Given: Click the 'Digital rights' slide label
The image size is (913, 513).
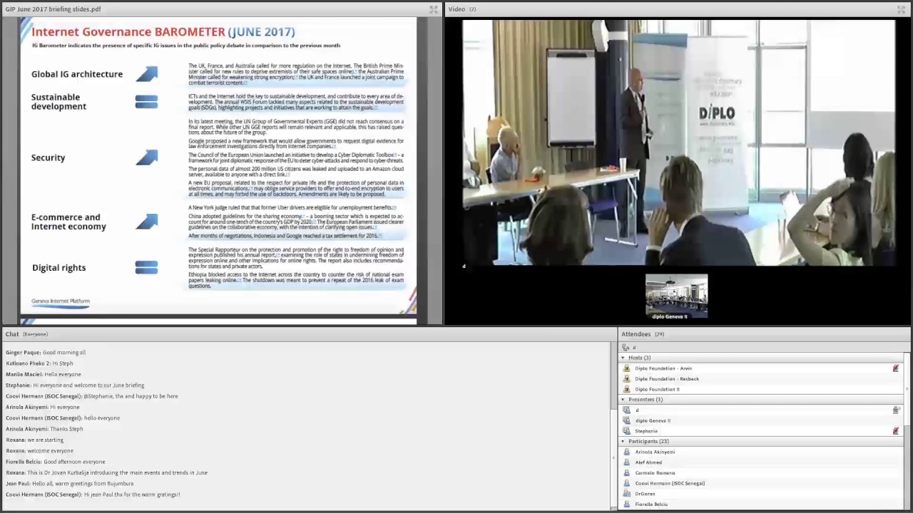Looking at the screenshot, I should (x=58, y=268).
